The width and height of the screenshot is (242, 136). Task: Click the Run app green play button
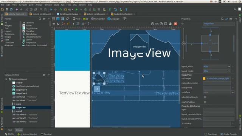coord(76,9)
